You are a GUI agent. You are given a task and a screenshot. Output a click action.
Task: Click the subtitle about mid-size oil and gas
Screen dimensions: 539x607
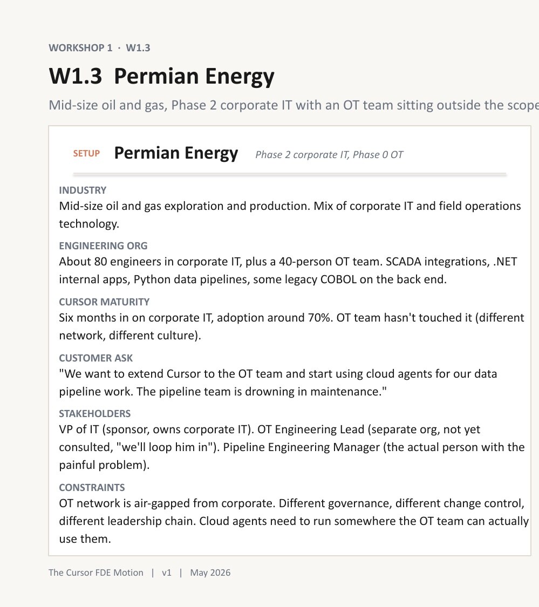(294, 105)
